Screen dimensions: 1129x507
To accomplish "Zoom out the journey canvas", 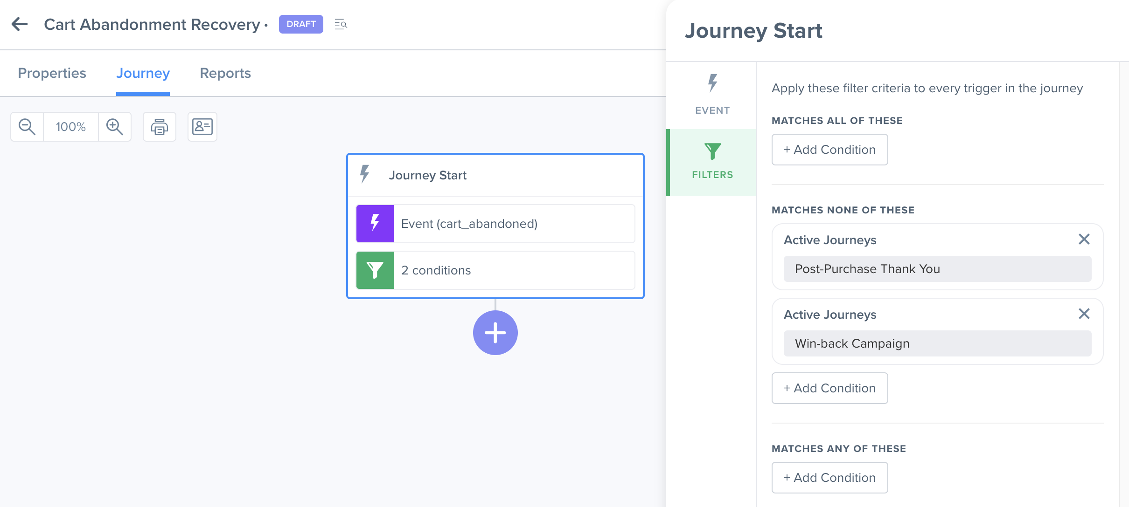I will (27, 127).
